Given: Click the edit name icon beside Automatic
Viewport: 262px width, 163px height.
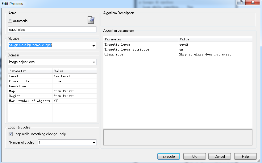Looking at the screenshot, I should click(x=91, y=20).
